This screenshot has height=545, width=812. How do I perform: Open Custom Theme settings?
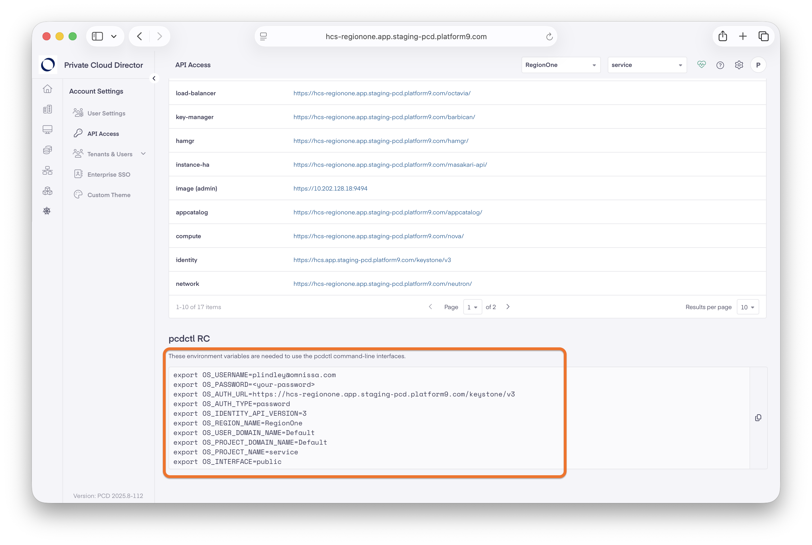(109, 195)
